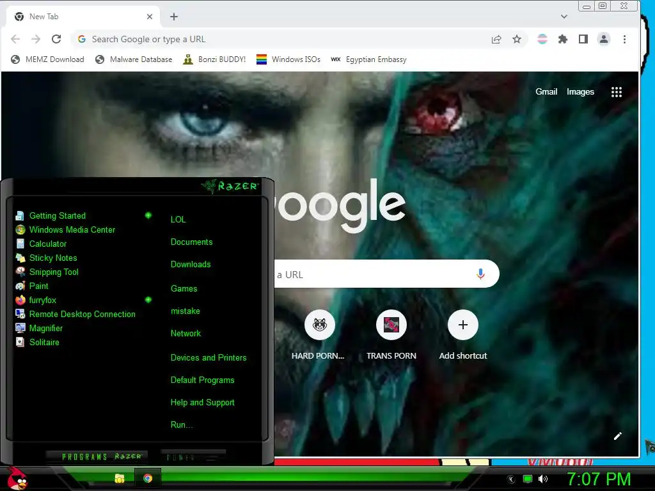
Task: Launch Magnifier
Action: pyautogui.click(x=39, y=328)
